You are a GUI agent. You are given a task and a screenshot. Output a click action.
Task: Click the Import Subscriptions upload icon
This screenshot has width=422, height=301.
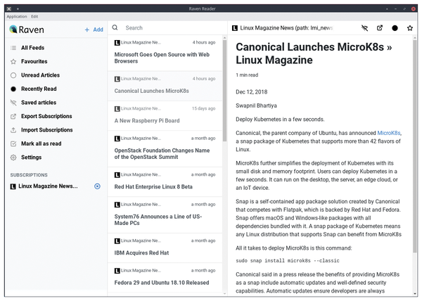tap(13, 130)
